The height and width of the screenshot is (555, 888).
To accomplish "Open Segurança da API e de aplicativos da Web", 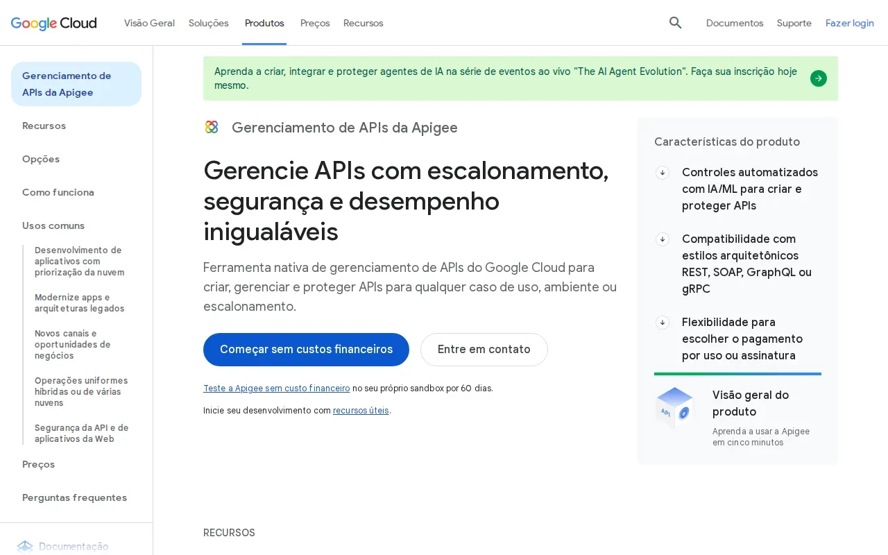I will pos(81,434).
